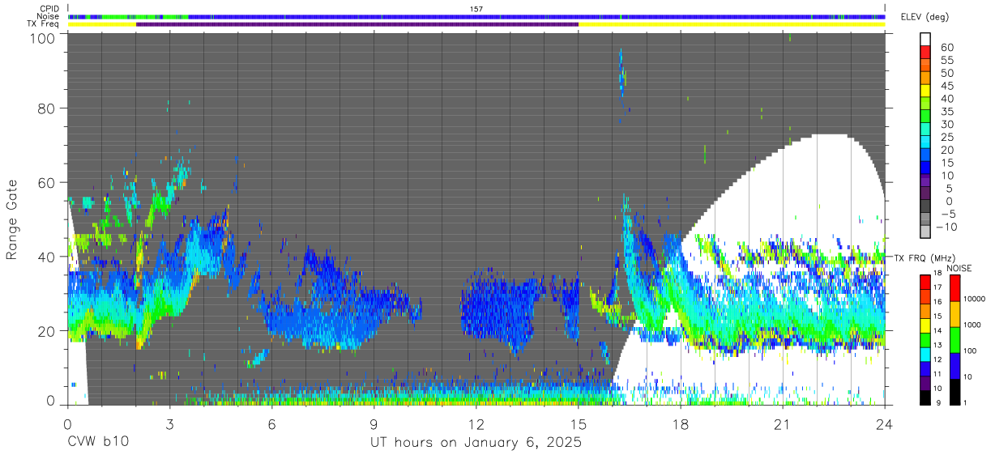Click the '100' range gate tick label

click(x=43, y=38)
